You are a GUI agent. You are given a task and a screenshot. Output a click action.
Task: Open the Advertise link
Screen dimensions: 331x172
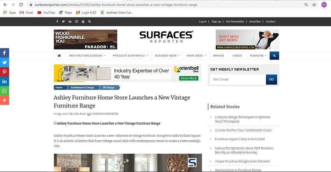pyautogui.click(x=255, y=21)
